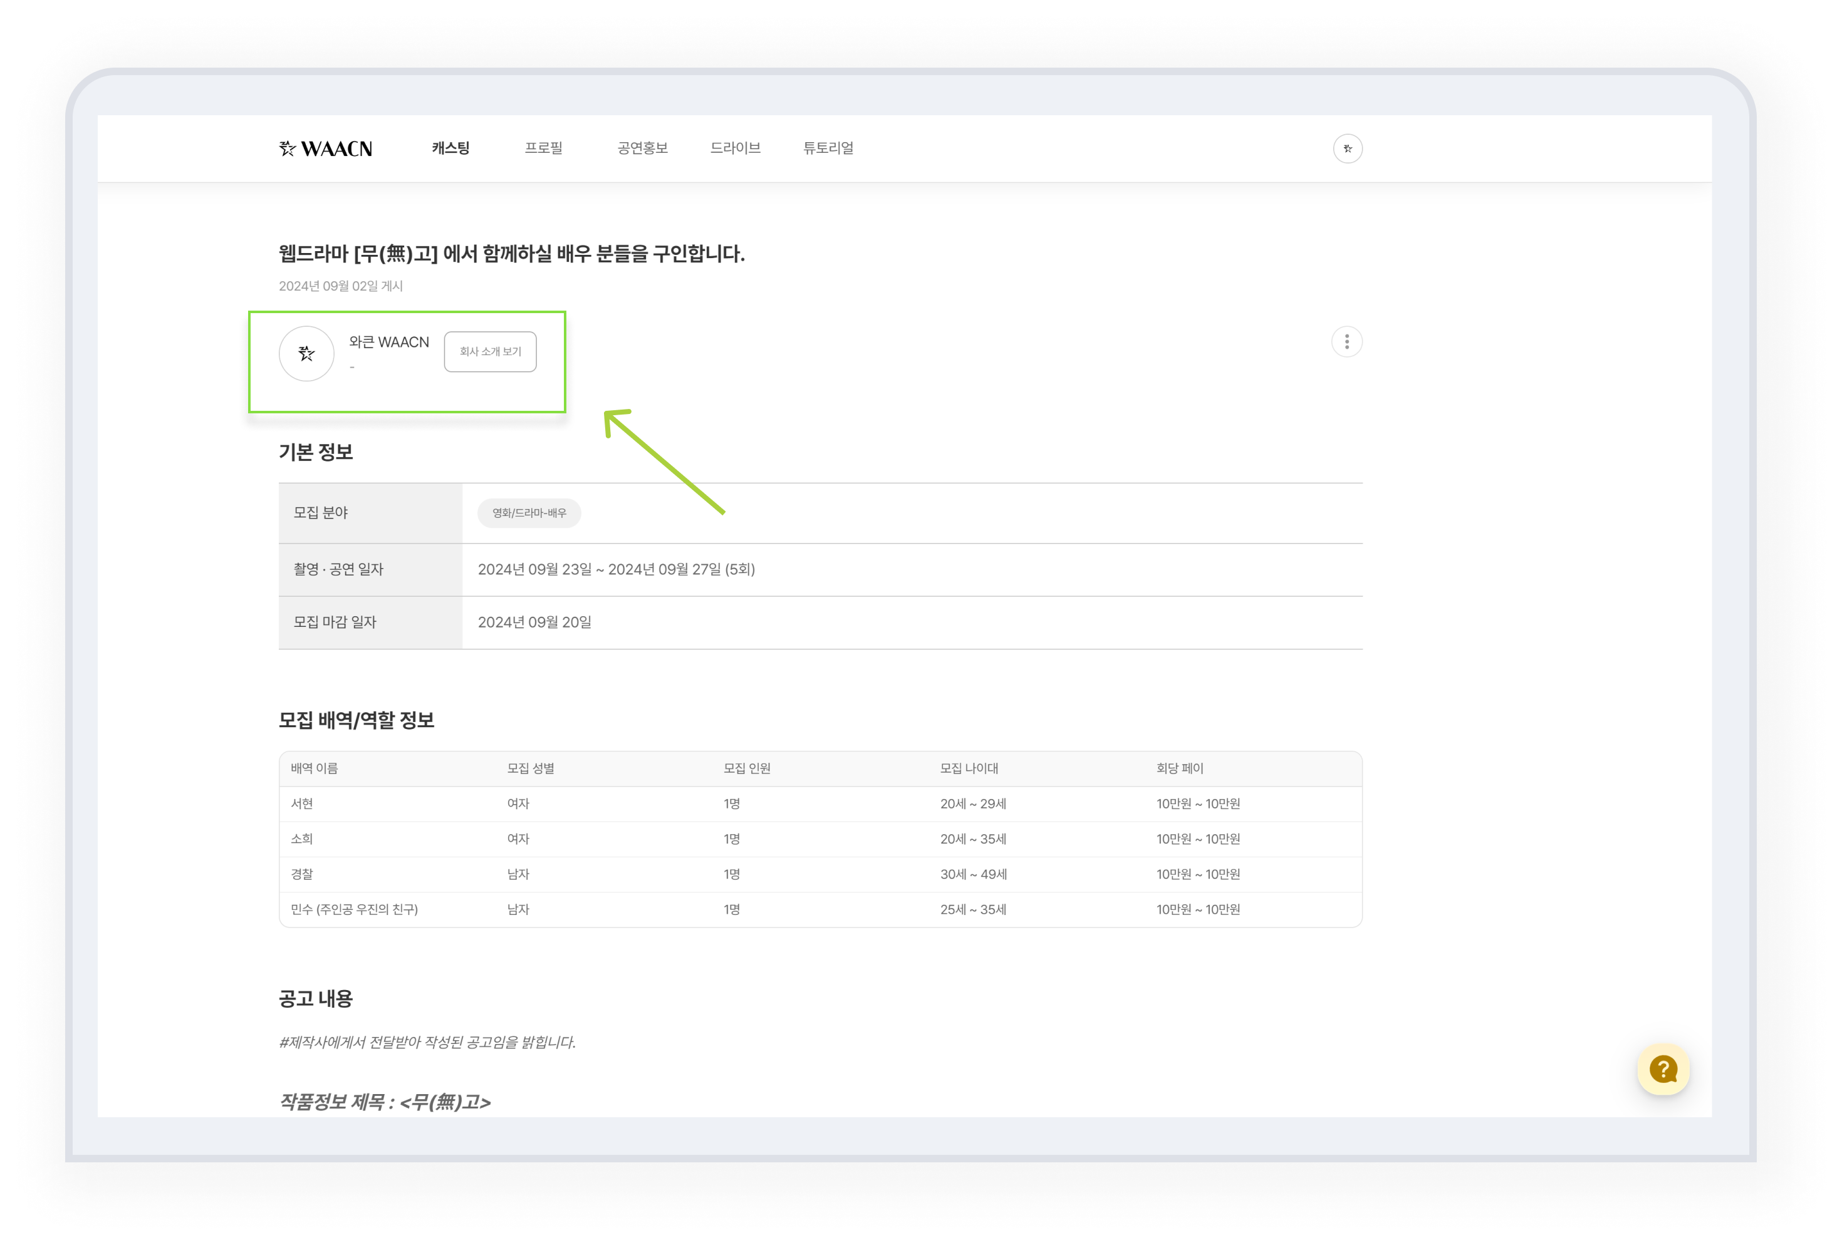The width and height of the screenshot is (1842, 1245).
Task: Click the 공고 내용 section heading
Action: [x=315, y=998]
